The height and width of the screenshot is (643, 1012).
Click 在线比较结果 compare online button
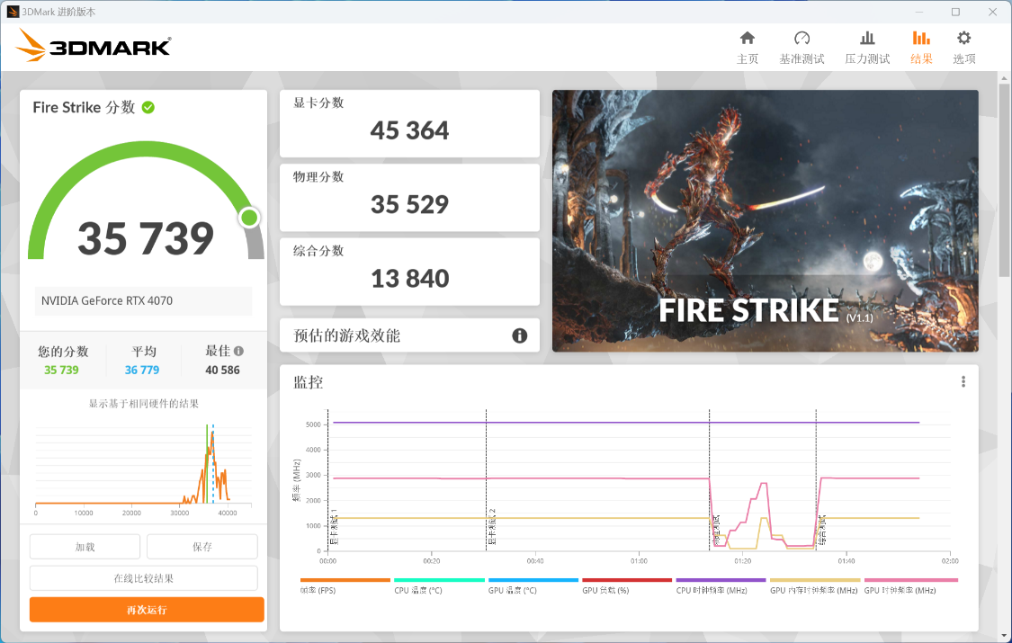point(143,578)
